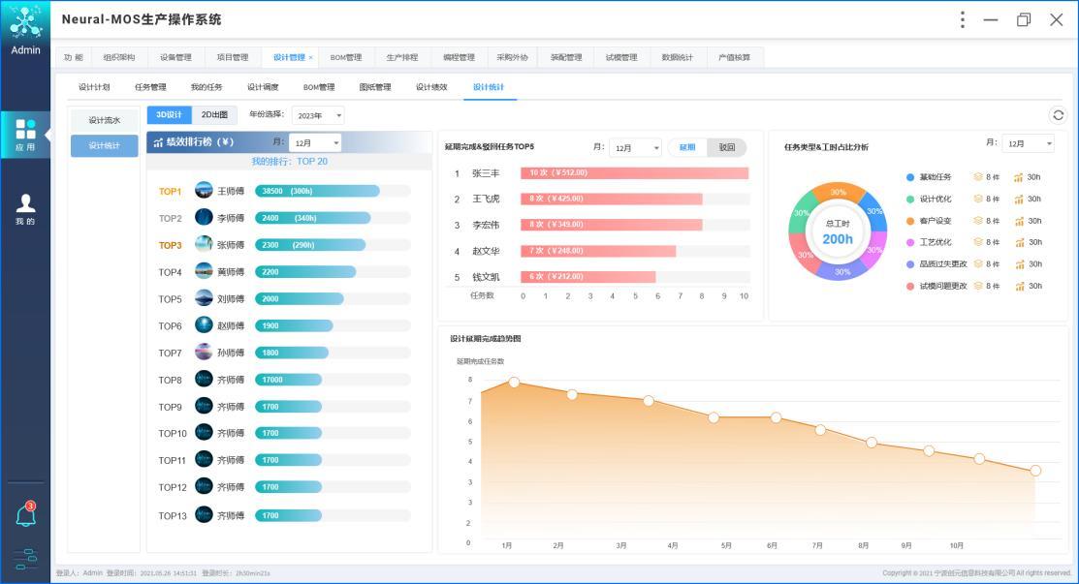
Task: Switch to the 2D出图 toggle
Action: (x=214, y=115)
